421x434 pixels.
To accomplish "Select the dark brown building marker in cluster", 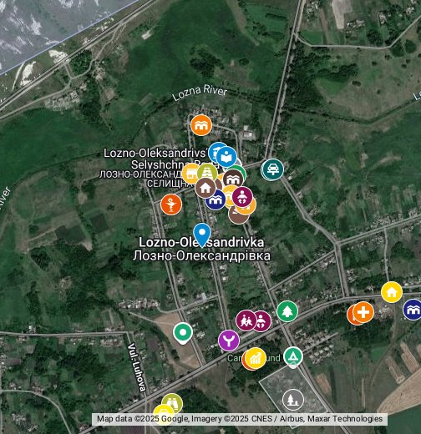I will (233, 179).
